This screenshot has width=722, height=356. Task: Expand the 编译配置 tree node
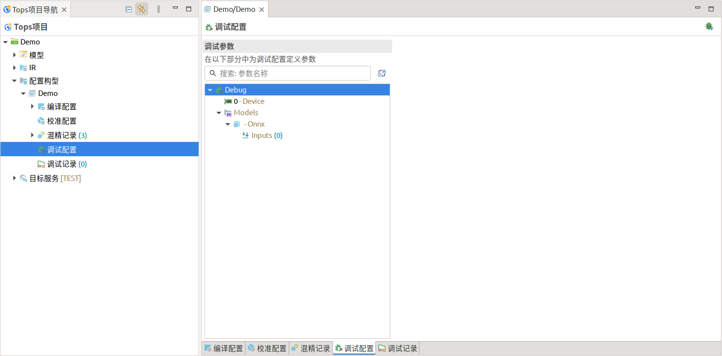tap(32, 107)
